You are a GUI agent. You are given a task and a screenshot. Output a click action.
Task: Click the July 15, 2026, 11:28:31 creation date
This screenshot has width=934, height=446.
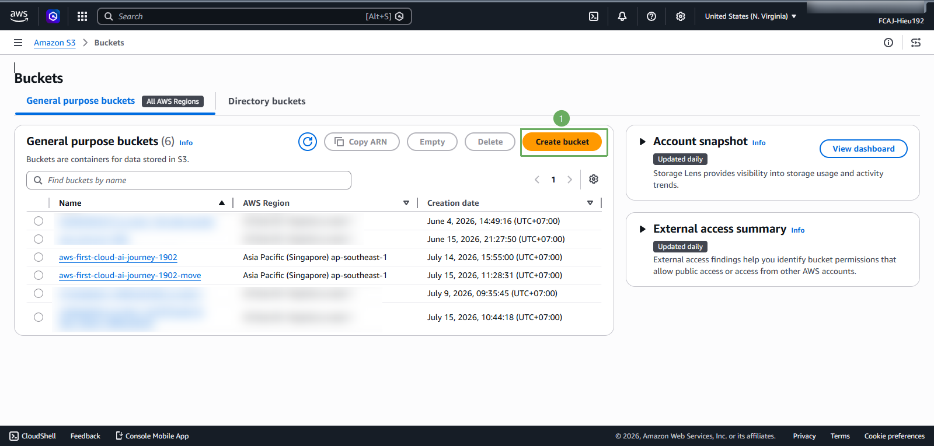pyautogui.click(x=494, y=275)
